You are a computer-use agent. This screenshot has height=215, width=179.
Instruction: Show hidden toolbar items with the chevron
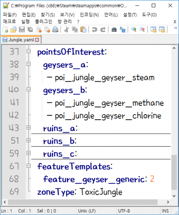[x=175, y=28]
